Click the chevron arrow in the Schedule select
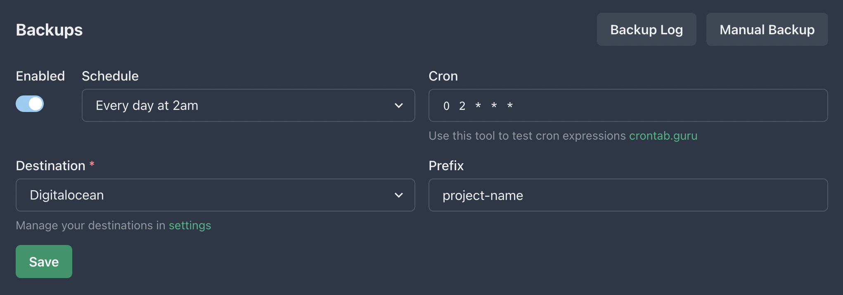Screen dimensions: 843x295 pos(398,105)
